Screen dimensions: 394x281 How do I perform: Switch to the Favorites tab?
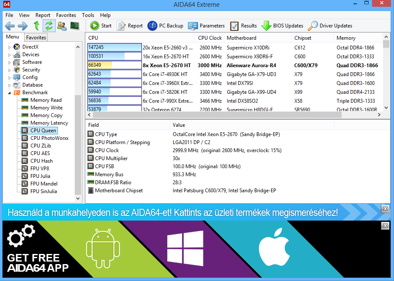36,38
